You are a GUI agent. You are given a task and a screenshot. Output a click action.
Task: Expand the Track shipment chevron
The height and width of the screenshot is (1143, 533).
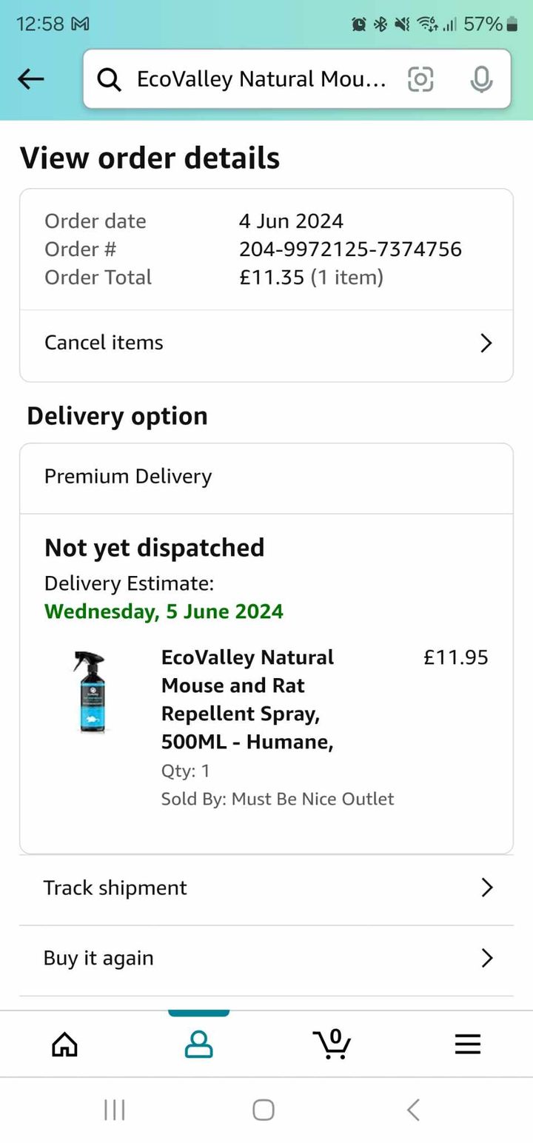(x=486, y=888)
